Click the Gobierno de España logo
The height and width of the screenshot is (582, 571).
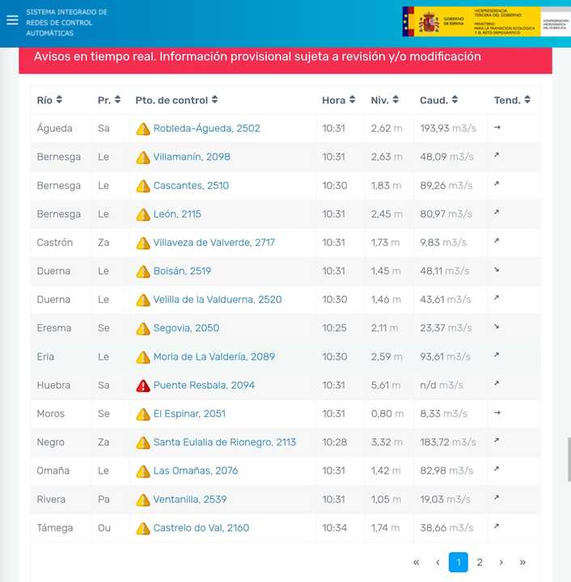coord(472,22)
